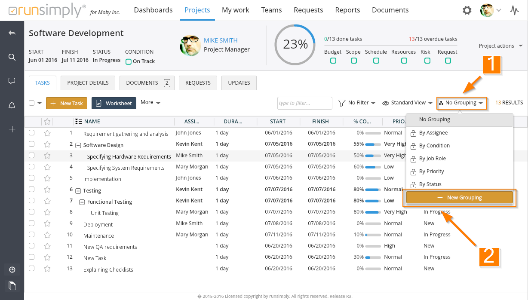Open the No Filter dropdown
This screenshot has height=300, width=528.
pyautogui.click(x=357, y=103)
